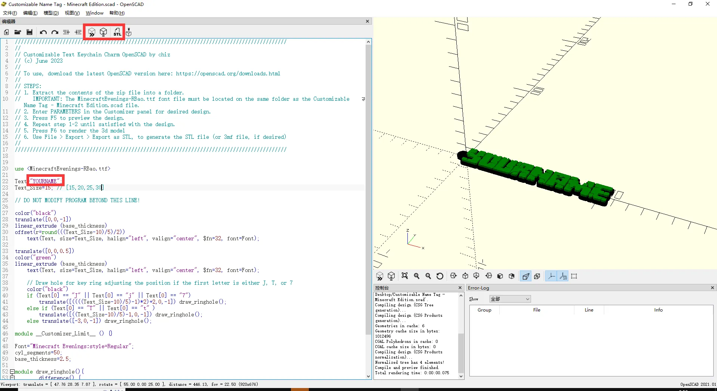
Task: Switch to the bottom view
Action: click(x=477, y=276)
